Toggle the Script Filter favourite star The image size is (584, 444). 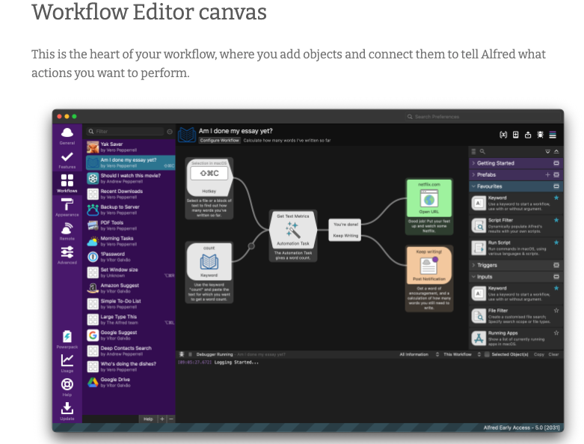pyautogui.click(x=556, y=220)
